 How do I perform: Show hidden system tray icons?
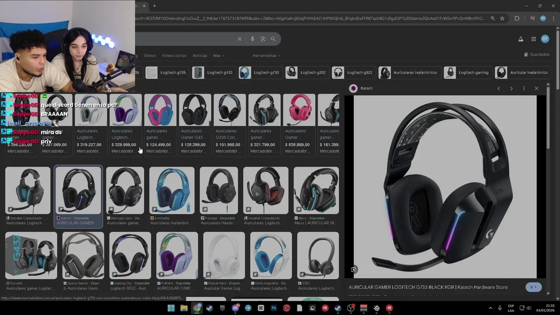click(490, 308)
